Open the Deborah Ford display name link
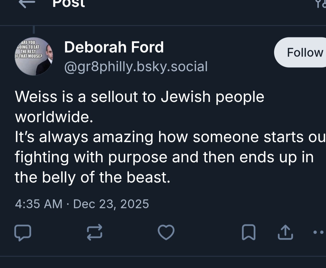 click(114, 47)
